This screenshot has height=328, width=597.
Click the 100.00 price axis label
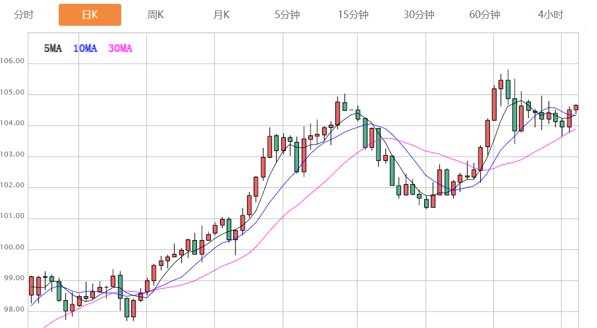coord(13,248)
